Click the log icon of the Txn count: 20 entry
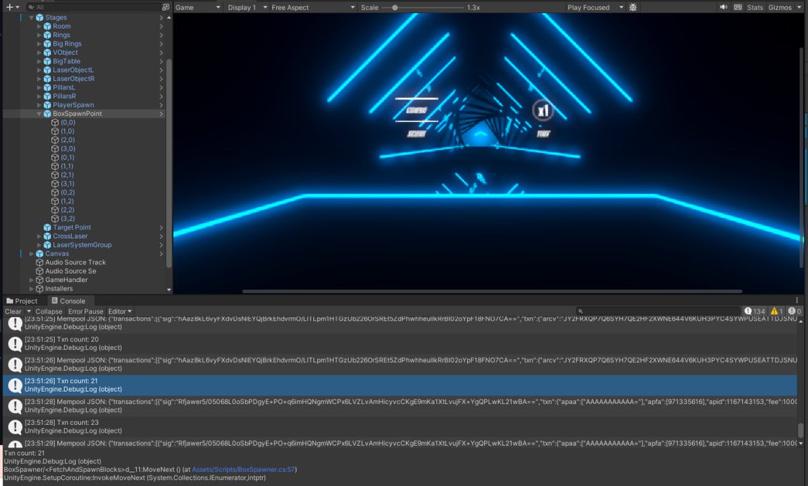The width and height of the screenshot is (808, 486). click(x=14, y=344)
